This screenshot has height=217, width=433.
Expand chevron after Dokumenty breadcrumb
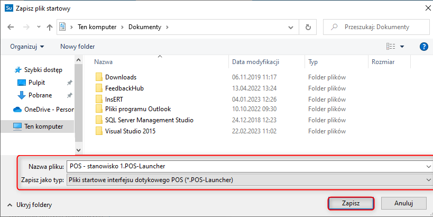pyautogui.click(x=167, y=27)
